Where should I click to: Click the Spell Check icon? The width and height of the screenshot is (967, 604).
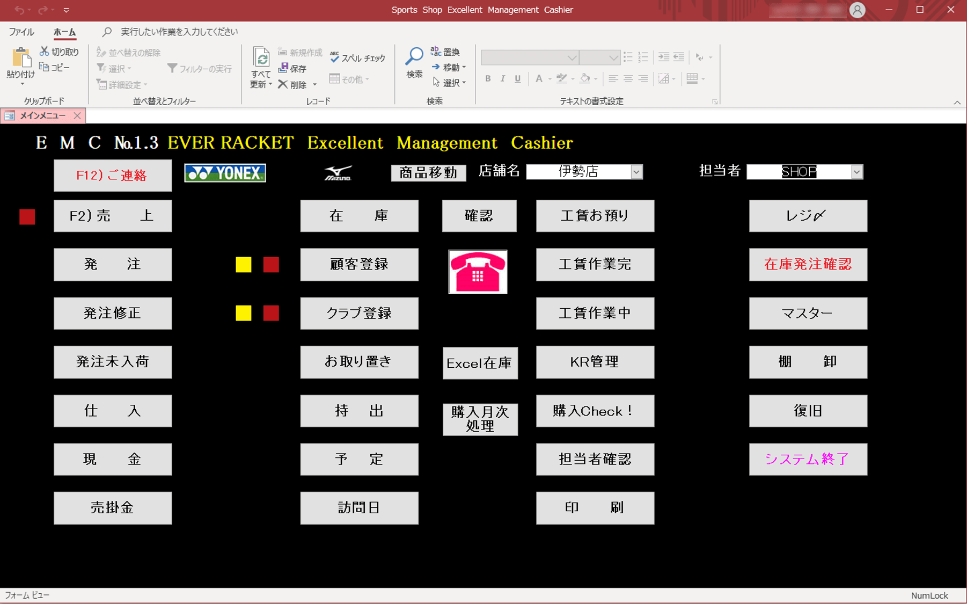[334, 57]
